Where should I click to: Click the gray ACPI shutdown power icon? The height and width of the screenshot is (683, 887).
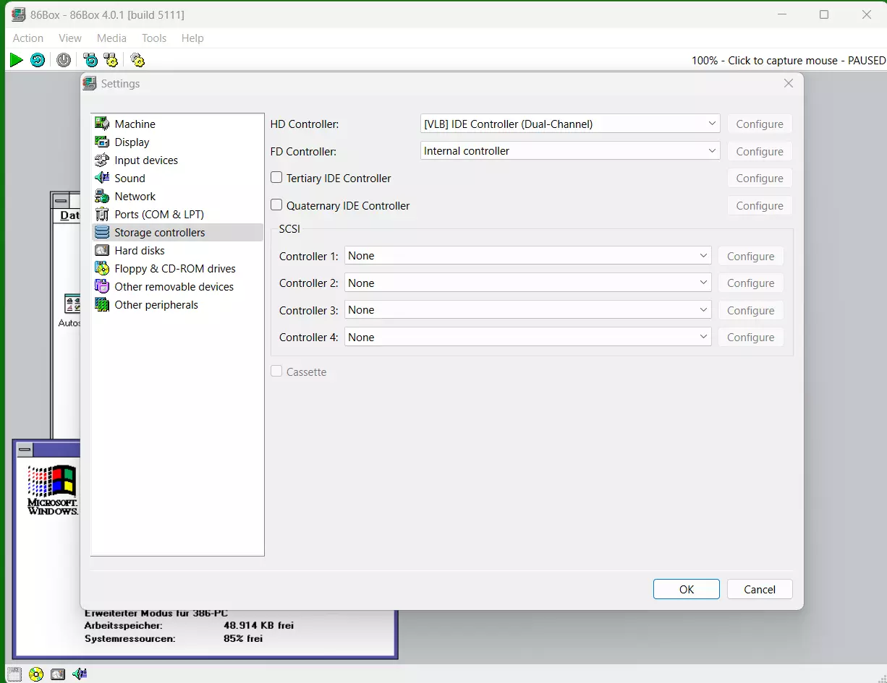(x=64, y=61)
